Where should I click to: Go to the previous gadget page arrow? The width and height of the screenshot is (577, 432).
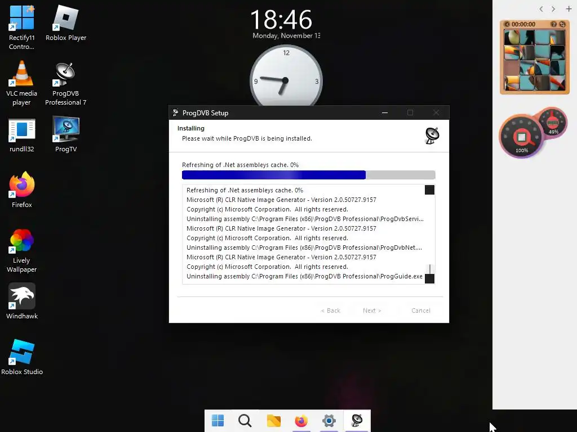[x=541, y=9]
